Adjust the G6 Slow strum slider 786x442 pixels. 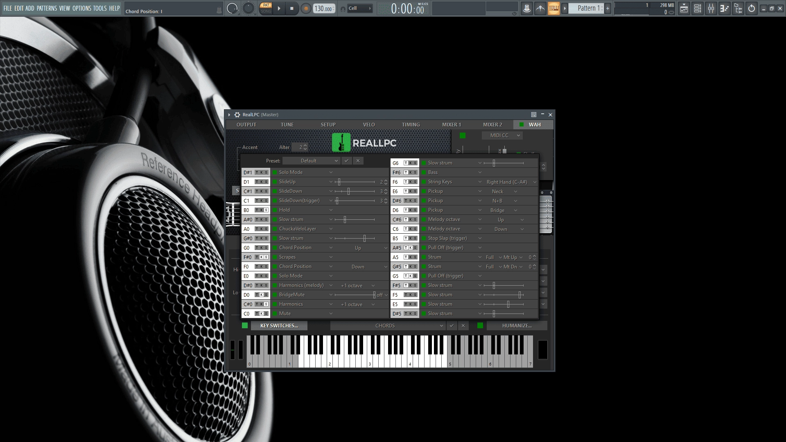[504, 163]
